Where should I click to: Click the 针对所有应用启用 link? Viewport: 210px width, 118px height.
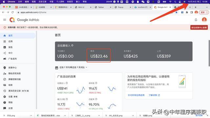point(136,95)
